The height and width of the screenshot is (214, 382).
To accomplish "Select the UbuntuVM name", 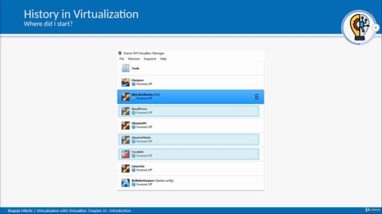I will [x=139, y=123].
